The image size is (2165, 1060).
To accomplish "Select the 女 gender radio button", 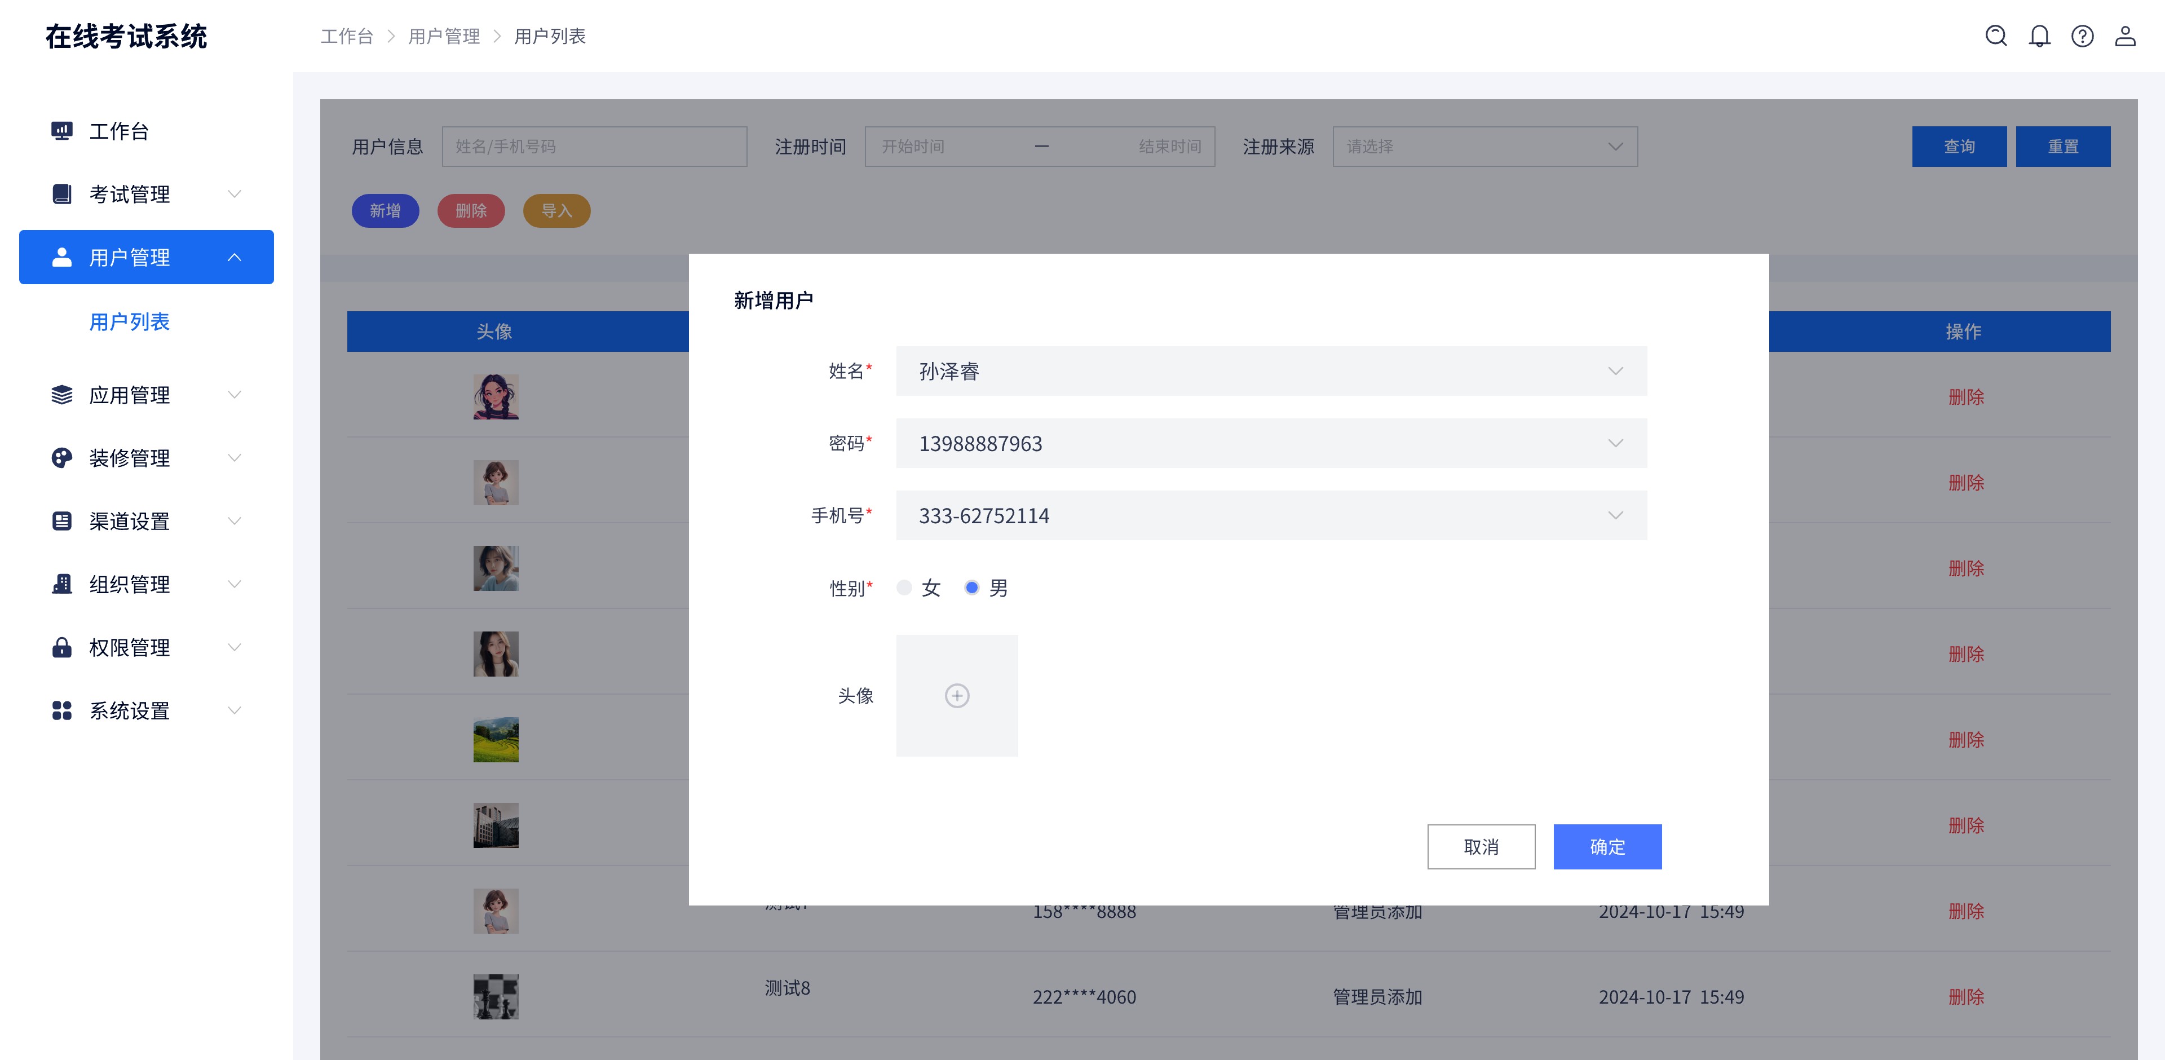I will coord(904,589).
